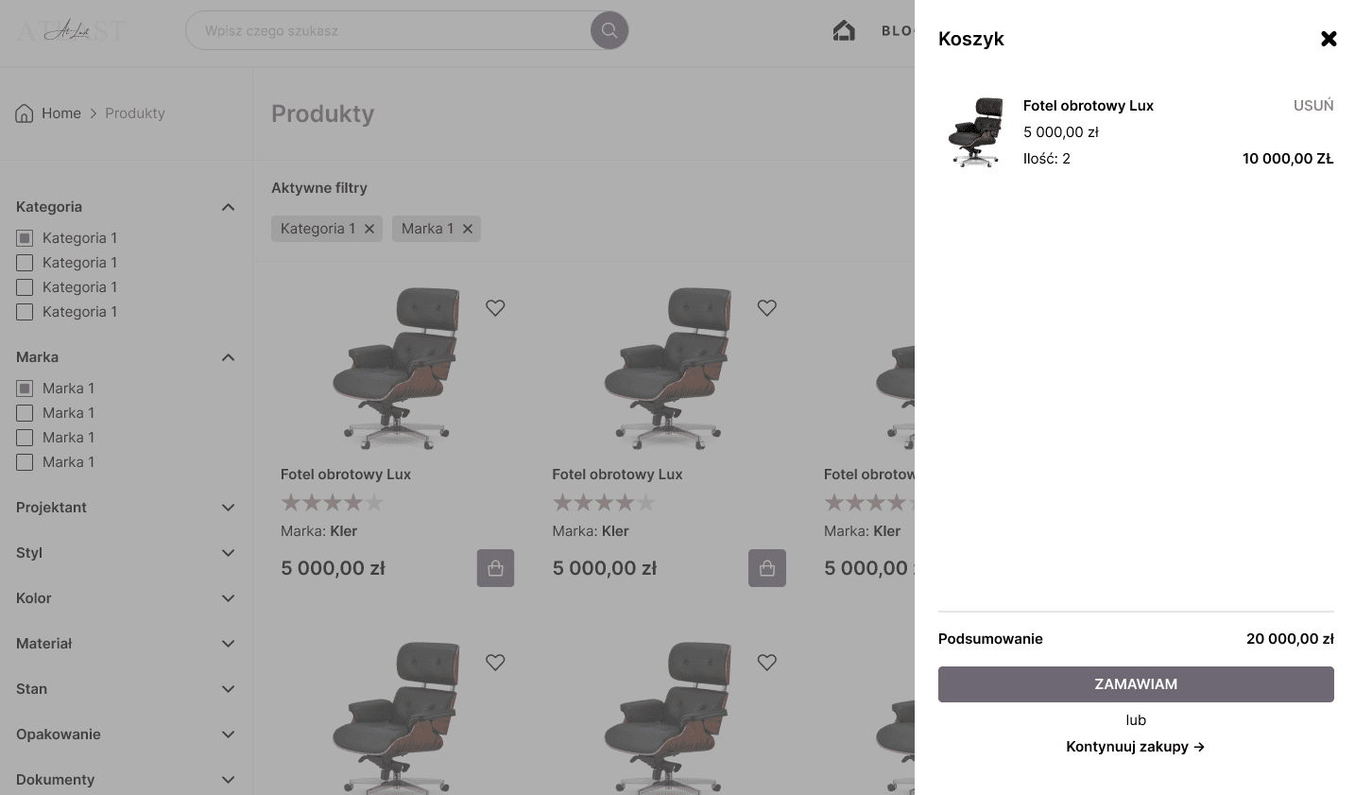The width and height of the screenshot is (1355, 795).
Task: Click the heart icon on the second product
Action: (x=766, y=308)
